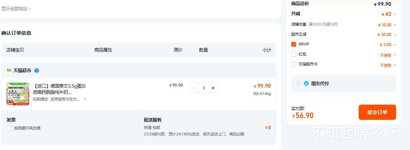Toggle the 朋友代付 checkbox
Screen dimensions: 410x150
tap(299, 84)
